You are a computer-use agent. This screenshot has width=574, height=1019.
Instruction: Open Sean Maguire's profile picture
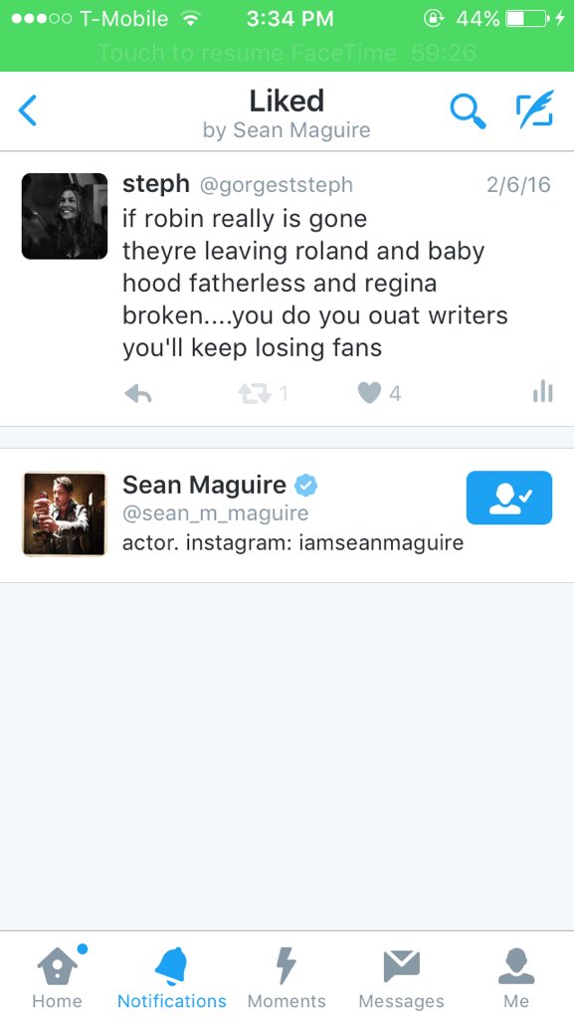65,514
